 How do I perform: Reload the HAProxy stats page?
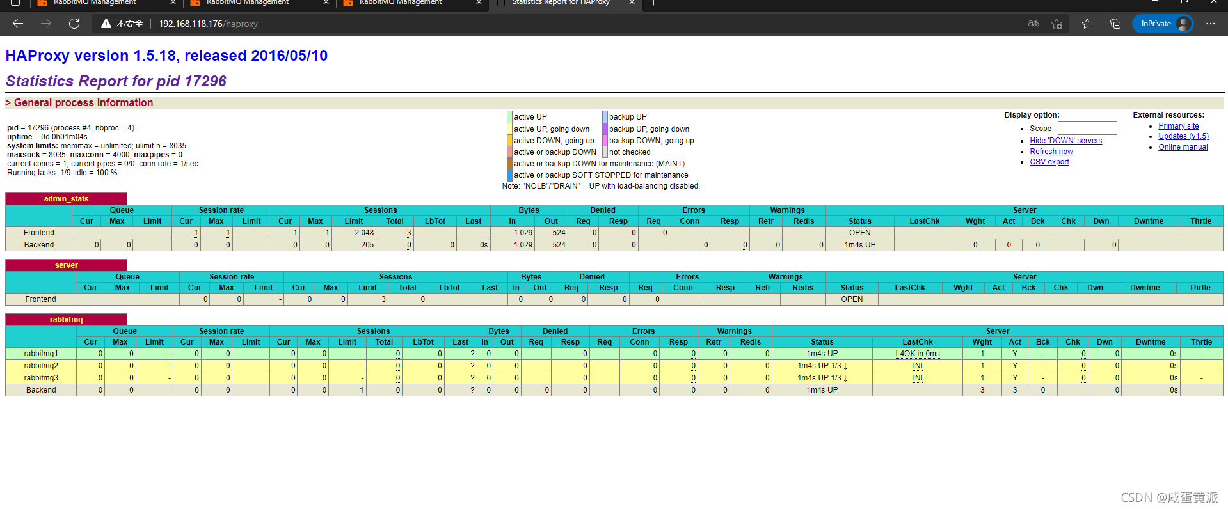pyautogui.click(x=74, y=24)
